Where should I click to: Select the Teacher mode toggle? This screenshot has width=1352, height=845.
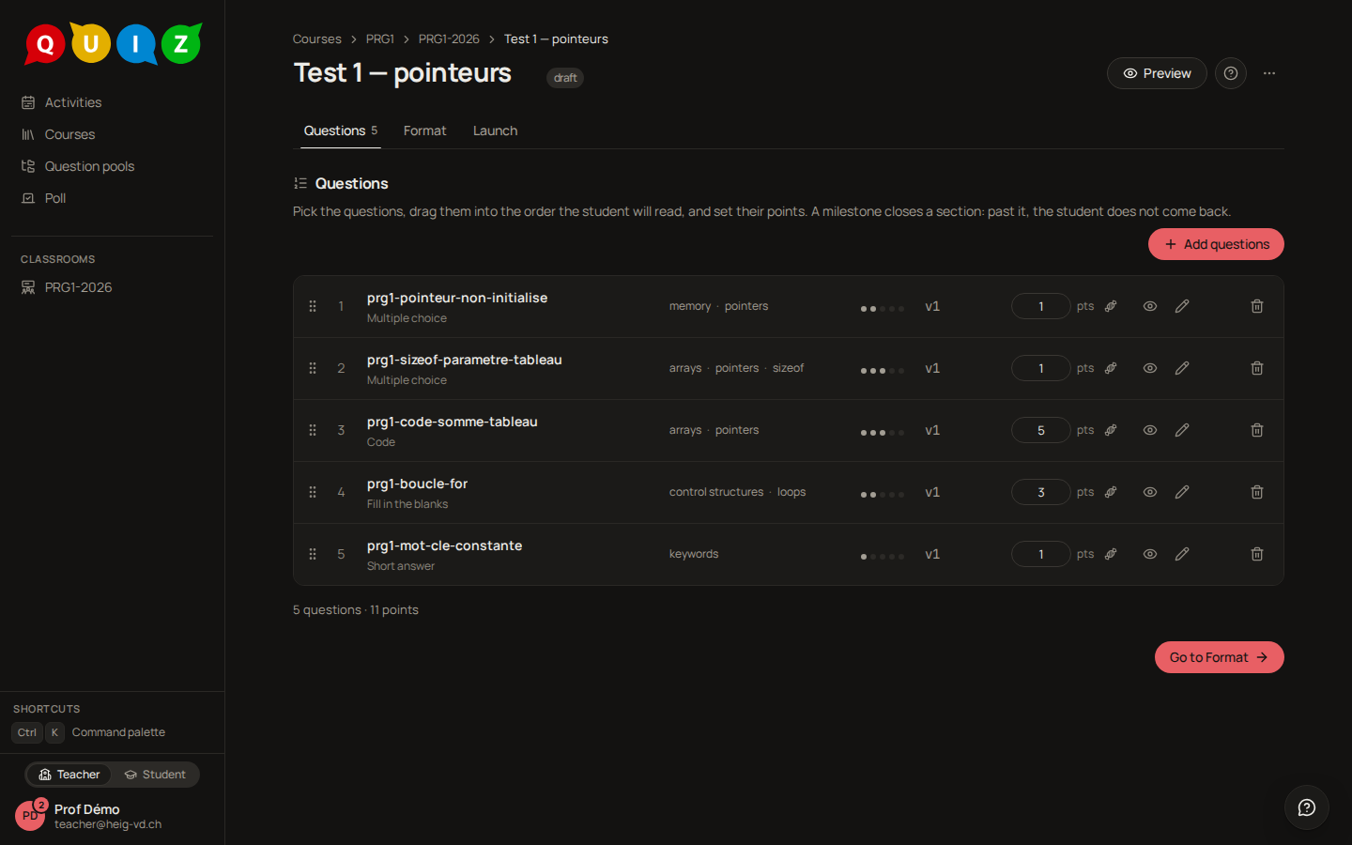pos(69,775)
